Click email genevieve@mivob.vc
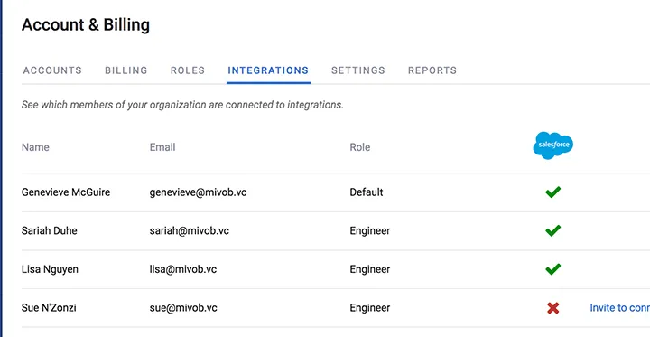650x337 pixels. point(198,192)
